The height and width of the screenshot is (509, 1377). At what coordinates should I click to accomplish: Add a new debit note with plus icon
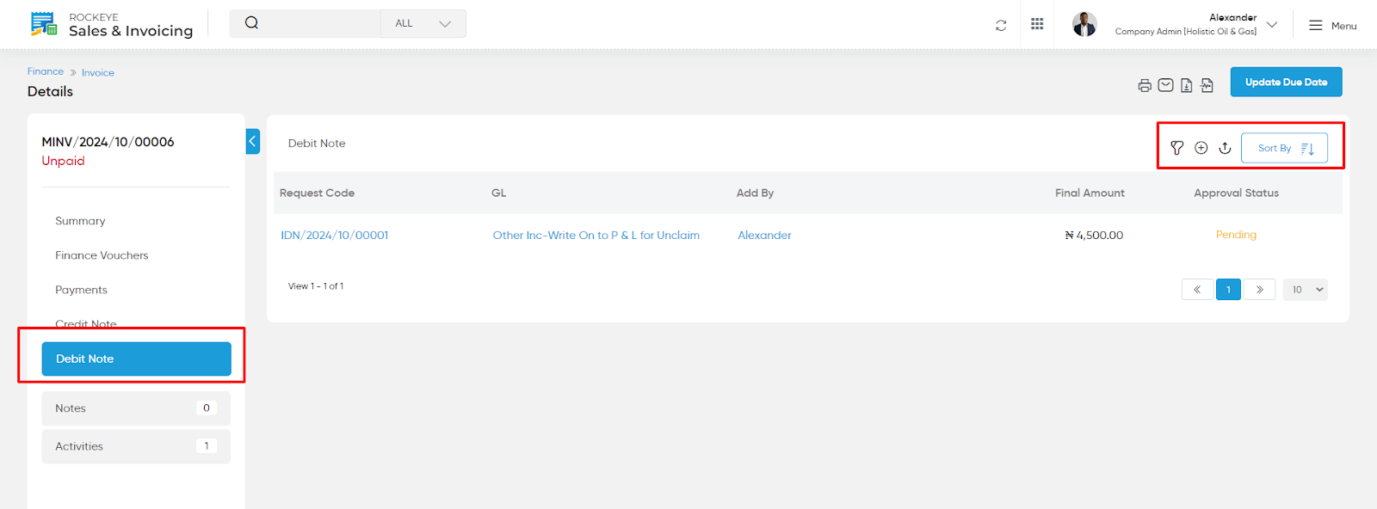click(1201, 148)
